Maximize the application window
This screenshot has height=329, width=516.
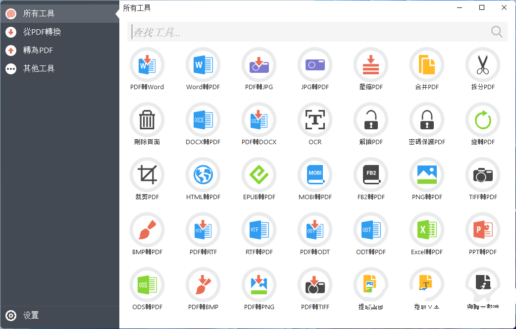[482, 7]
